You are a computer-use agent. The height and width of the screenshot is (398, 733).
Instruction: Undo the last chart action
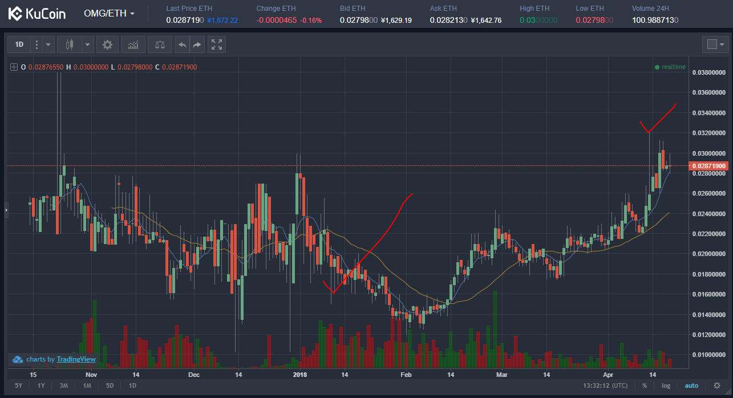click(182, 44)
